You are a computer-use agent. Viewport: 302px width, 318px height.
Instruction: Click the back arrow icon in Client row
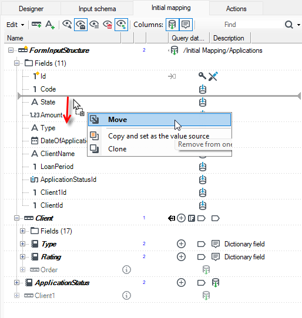pyautogui.click(x=172, y=218)
